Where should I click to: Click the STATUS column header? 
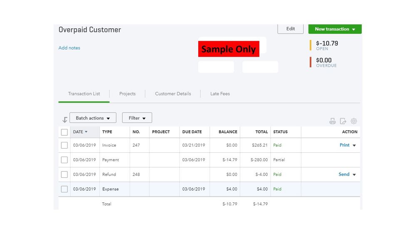click(x=280, y=132)
